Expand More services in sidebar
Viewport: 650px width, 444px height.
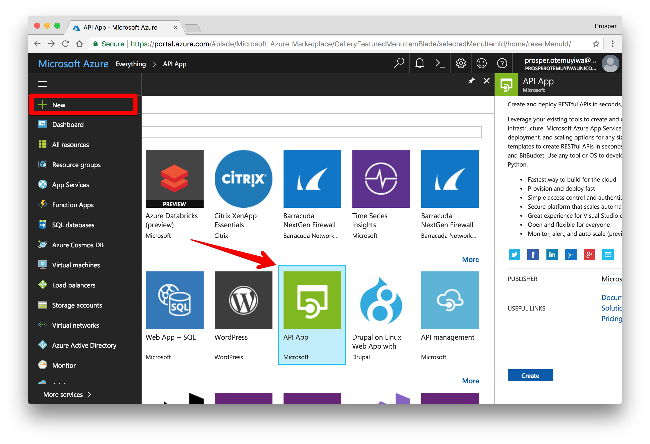(x=67, y=395)
